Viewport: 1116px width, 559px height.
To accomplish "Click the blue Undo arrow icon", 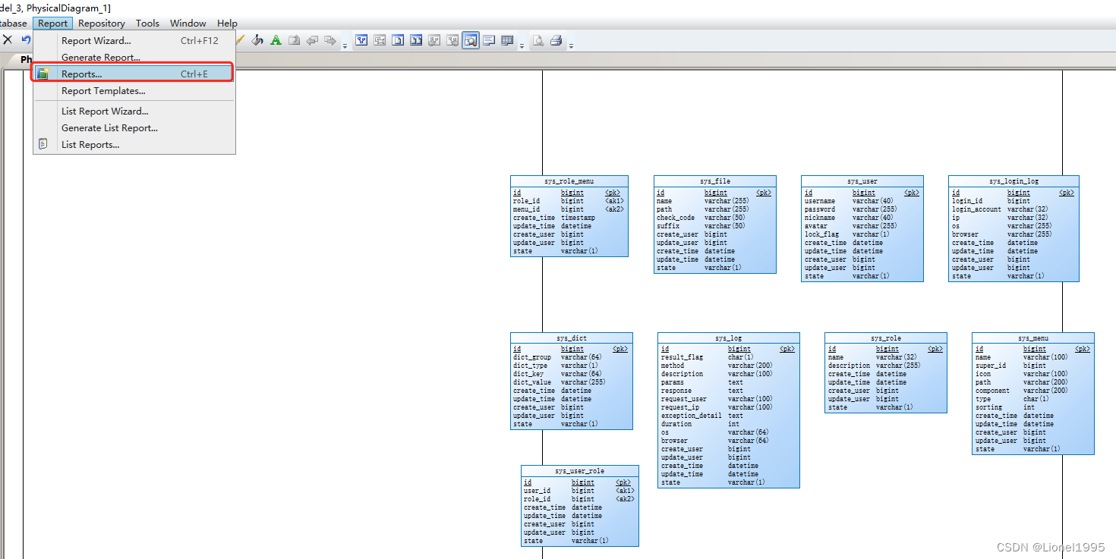I will (25, 40).
